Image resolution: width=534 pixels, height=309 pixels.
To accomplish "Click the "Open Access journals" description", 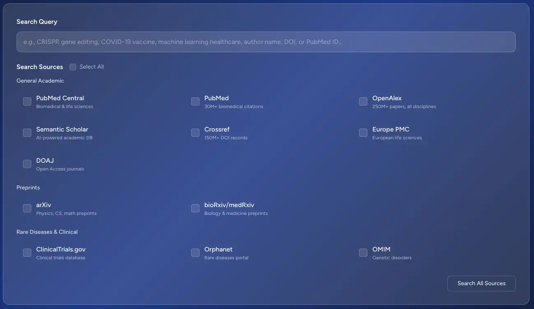I will [60, 169].
